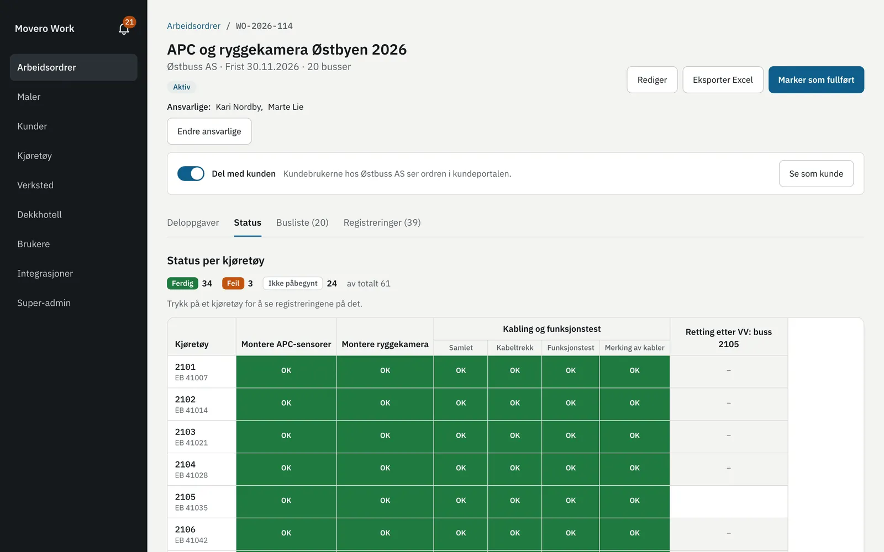Click the Arbeidsordrer breadcrumb link

193,26
